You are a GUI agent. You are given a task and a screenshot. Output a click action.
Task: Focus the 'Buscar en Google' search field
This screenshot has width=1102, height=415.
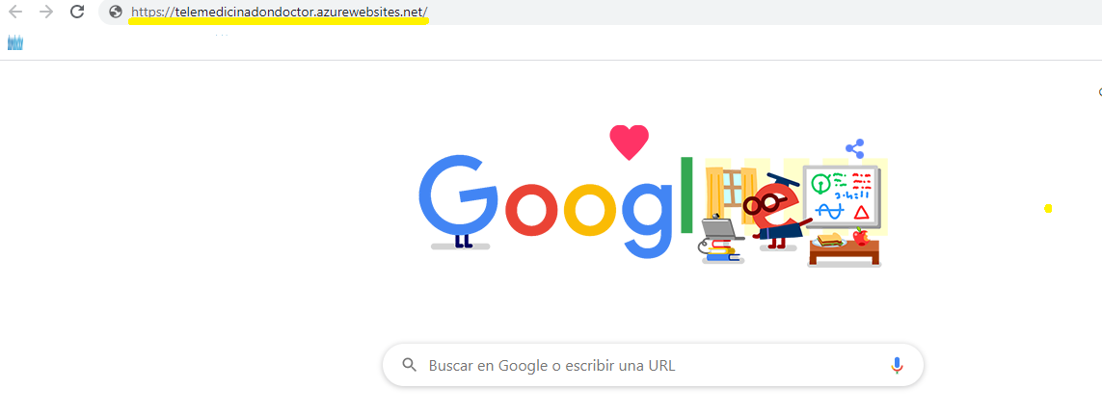click(652, 365)
